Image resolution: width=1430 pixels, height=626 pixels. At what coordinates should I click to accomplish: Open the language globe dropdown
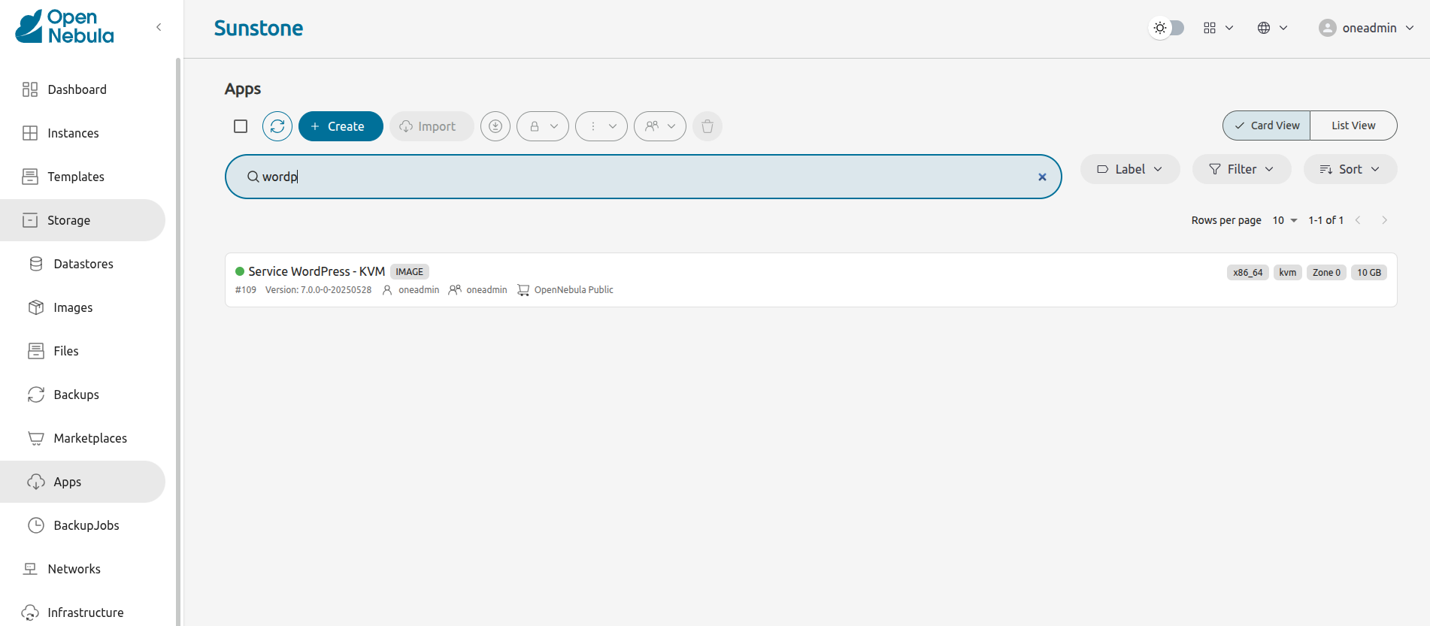tap(1272, 28)
